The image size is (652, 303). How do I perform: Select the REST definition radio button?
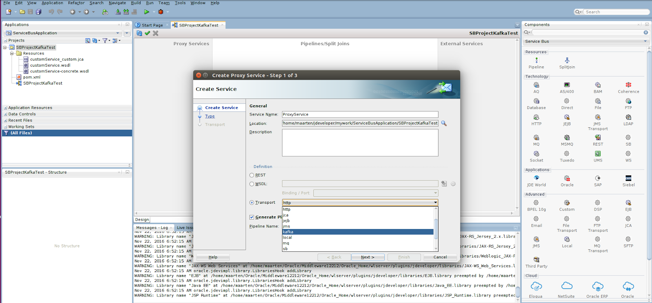click(x=252, y=175)
